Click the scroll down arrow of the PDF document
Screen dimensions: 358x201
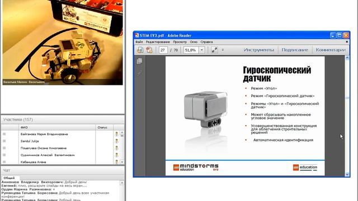click(347, 174)
